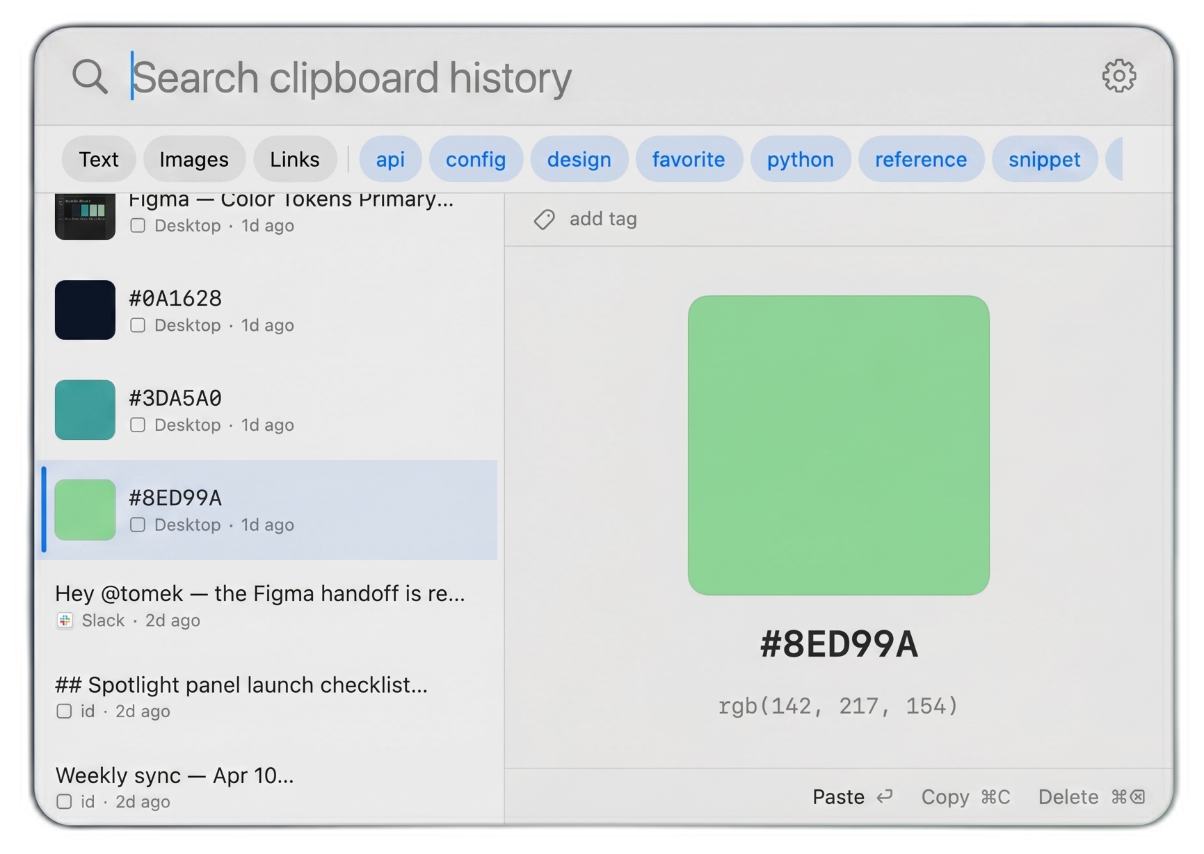Filter clips by the reference tag
The width and height of the screenshot is (1204, 854).
(x=921, y=159)
